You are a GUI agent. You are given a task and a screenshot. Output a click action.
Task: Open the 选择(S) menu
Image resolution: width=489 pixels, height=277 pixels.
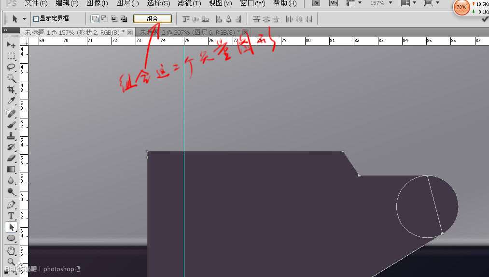pos(158,3)
